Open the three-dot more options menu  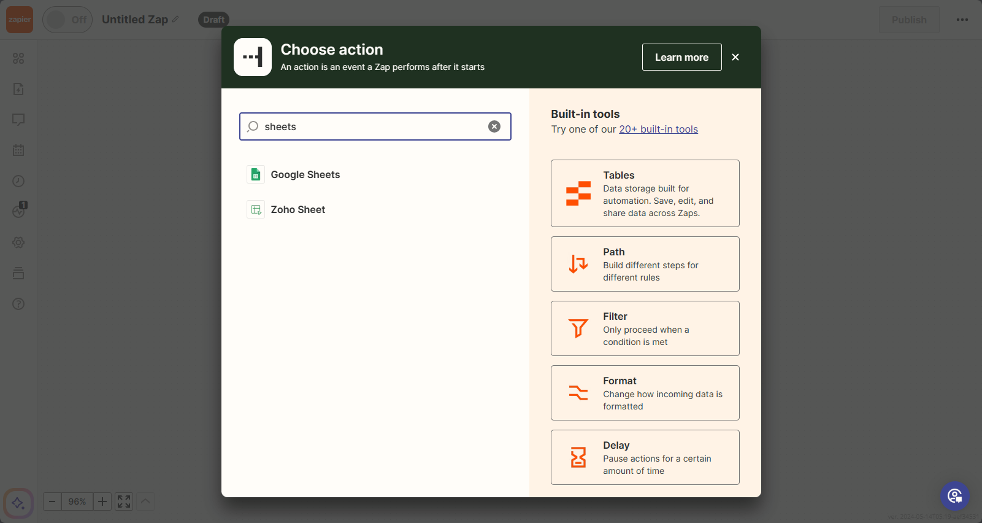(962, 20)
